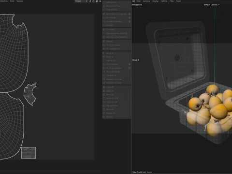Open the Textures menu of UV editor
The width and height of the screenshot is (232, 174).
pyautogui.click(x=20, y=1)
